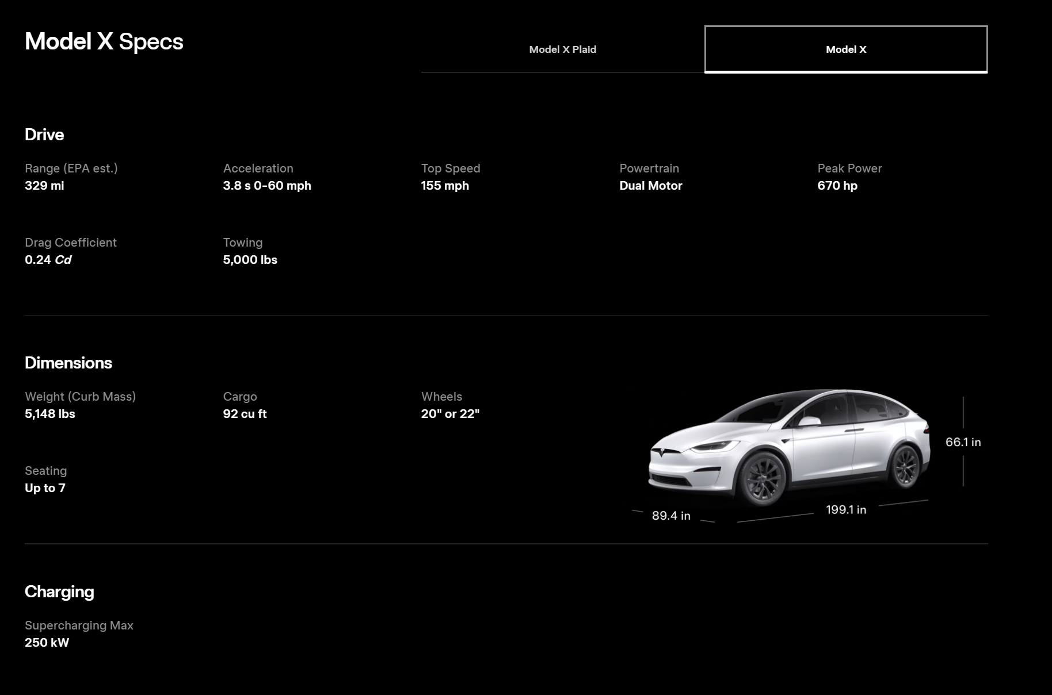The image size is (1052, 695).
Task: Click the Wheels label
Action: point(442,397)
